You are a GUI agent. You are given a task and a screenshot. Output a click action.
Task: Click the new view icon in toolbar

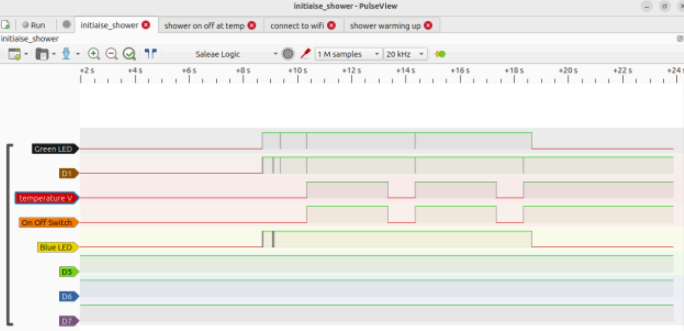click(x=15, y=54)
